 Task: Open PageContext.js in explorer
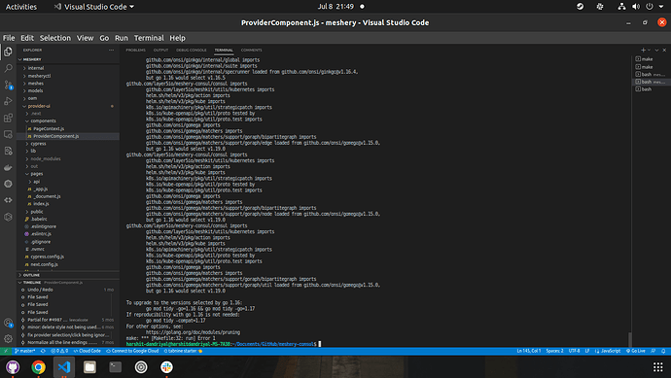[x=68, y=128]
